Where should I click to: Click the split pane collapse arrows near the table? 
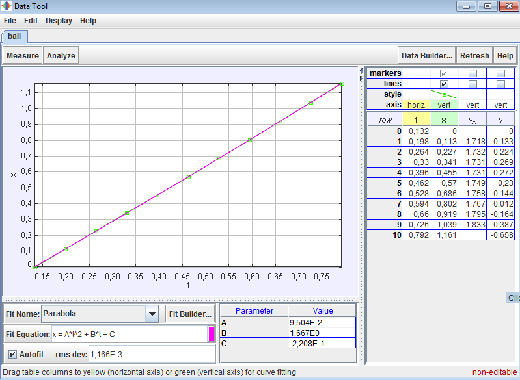[x=361, y=75]
